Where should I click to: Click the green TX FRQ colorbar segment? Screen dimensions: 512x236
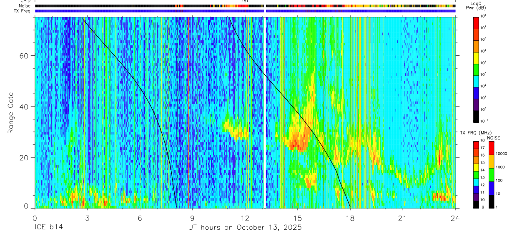[x=476, y=175]
